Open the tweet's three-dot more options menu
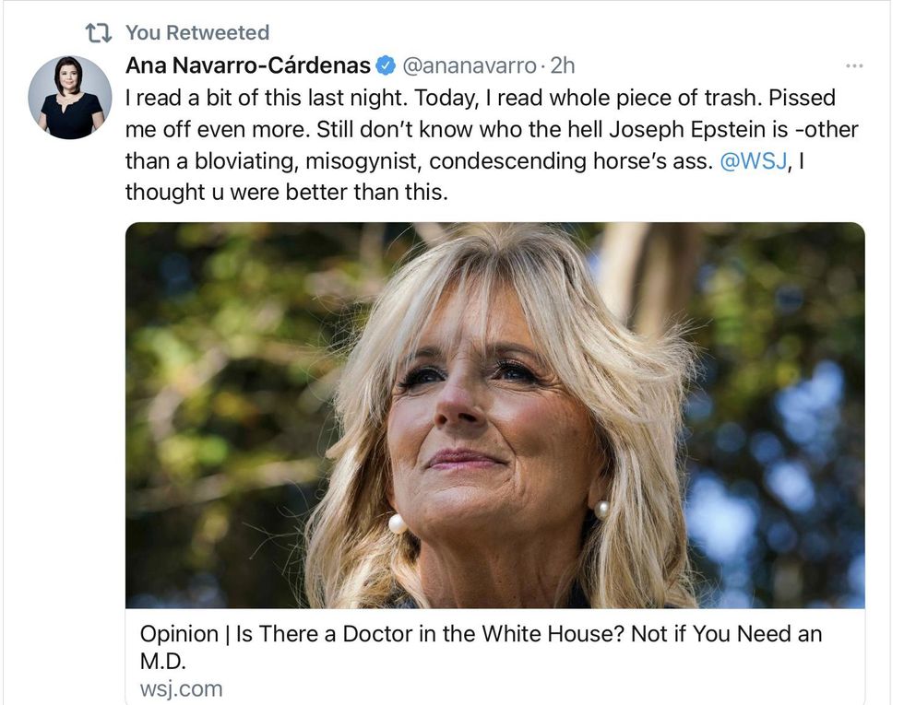The height and width of the screenshot is (705, 904). coord(854,66)
